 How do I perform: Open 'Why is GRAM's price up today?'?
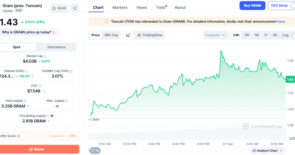(29, 32)
